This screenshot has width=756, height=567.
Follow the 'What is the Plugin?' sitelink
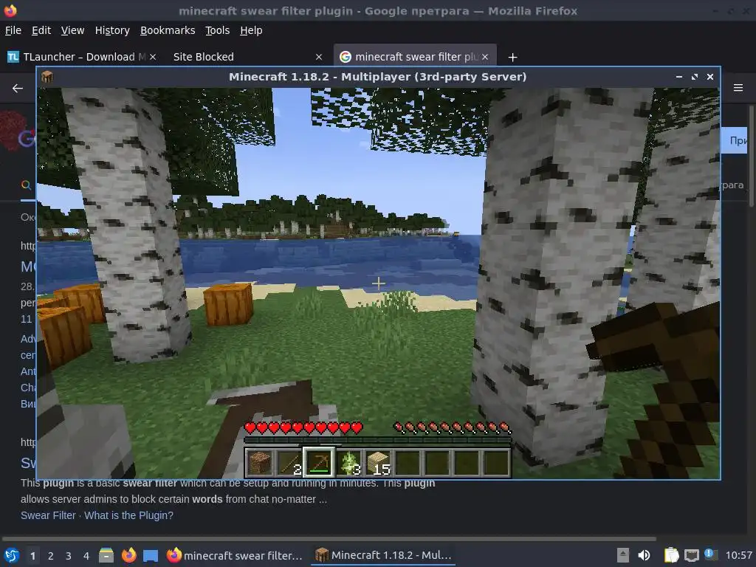(128, 515)
